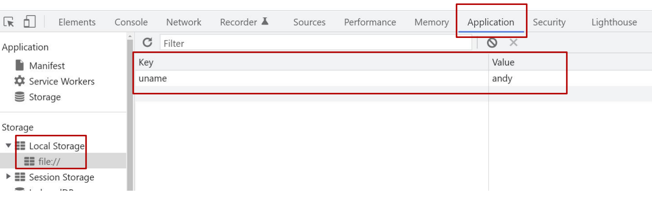Click the refresh storage icon
This screenshot has height=205, width=652.
point(147,43)
